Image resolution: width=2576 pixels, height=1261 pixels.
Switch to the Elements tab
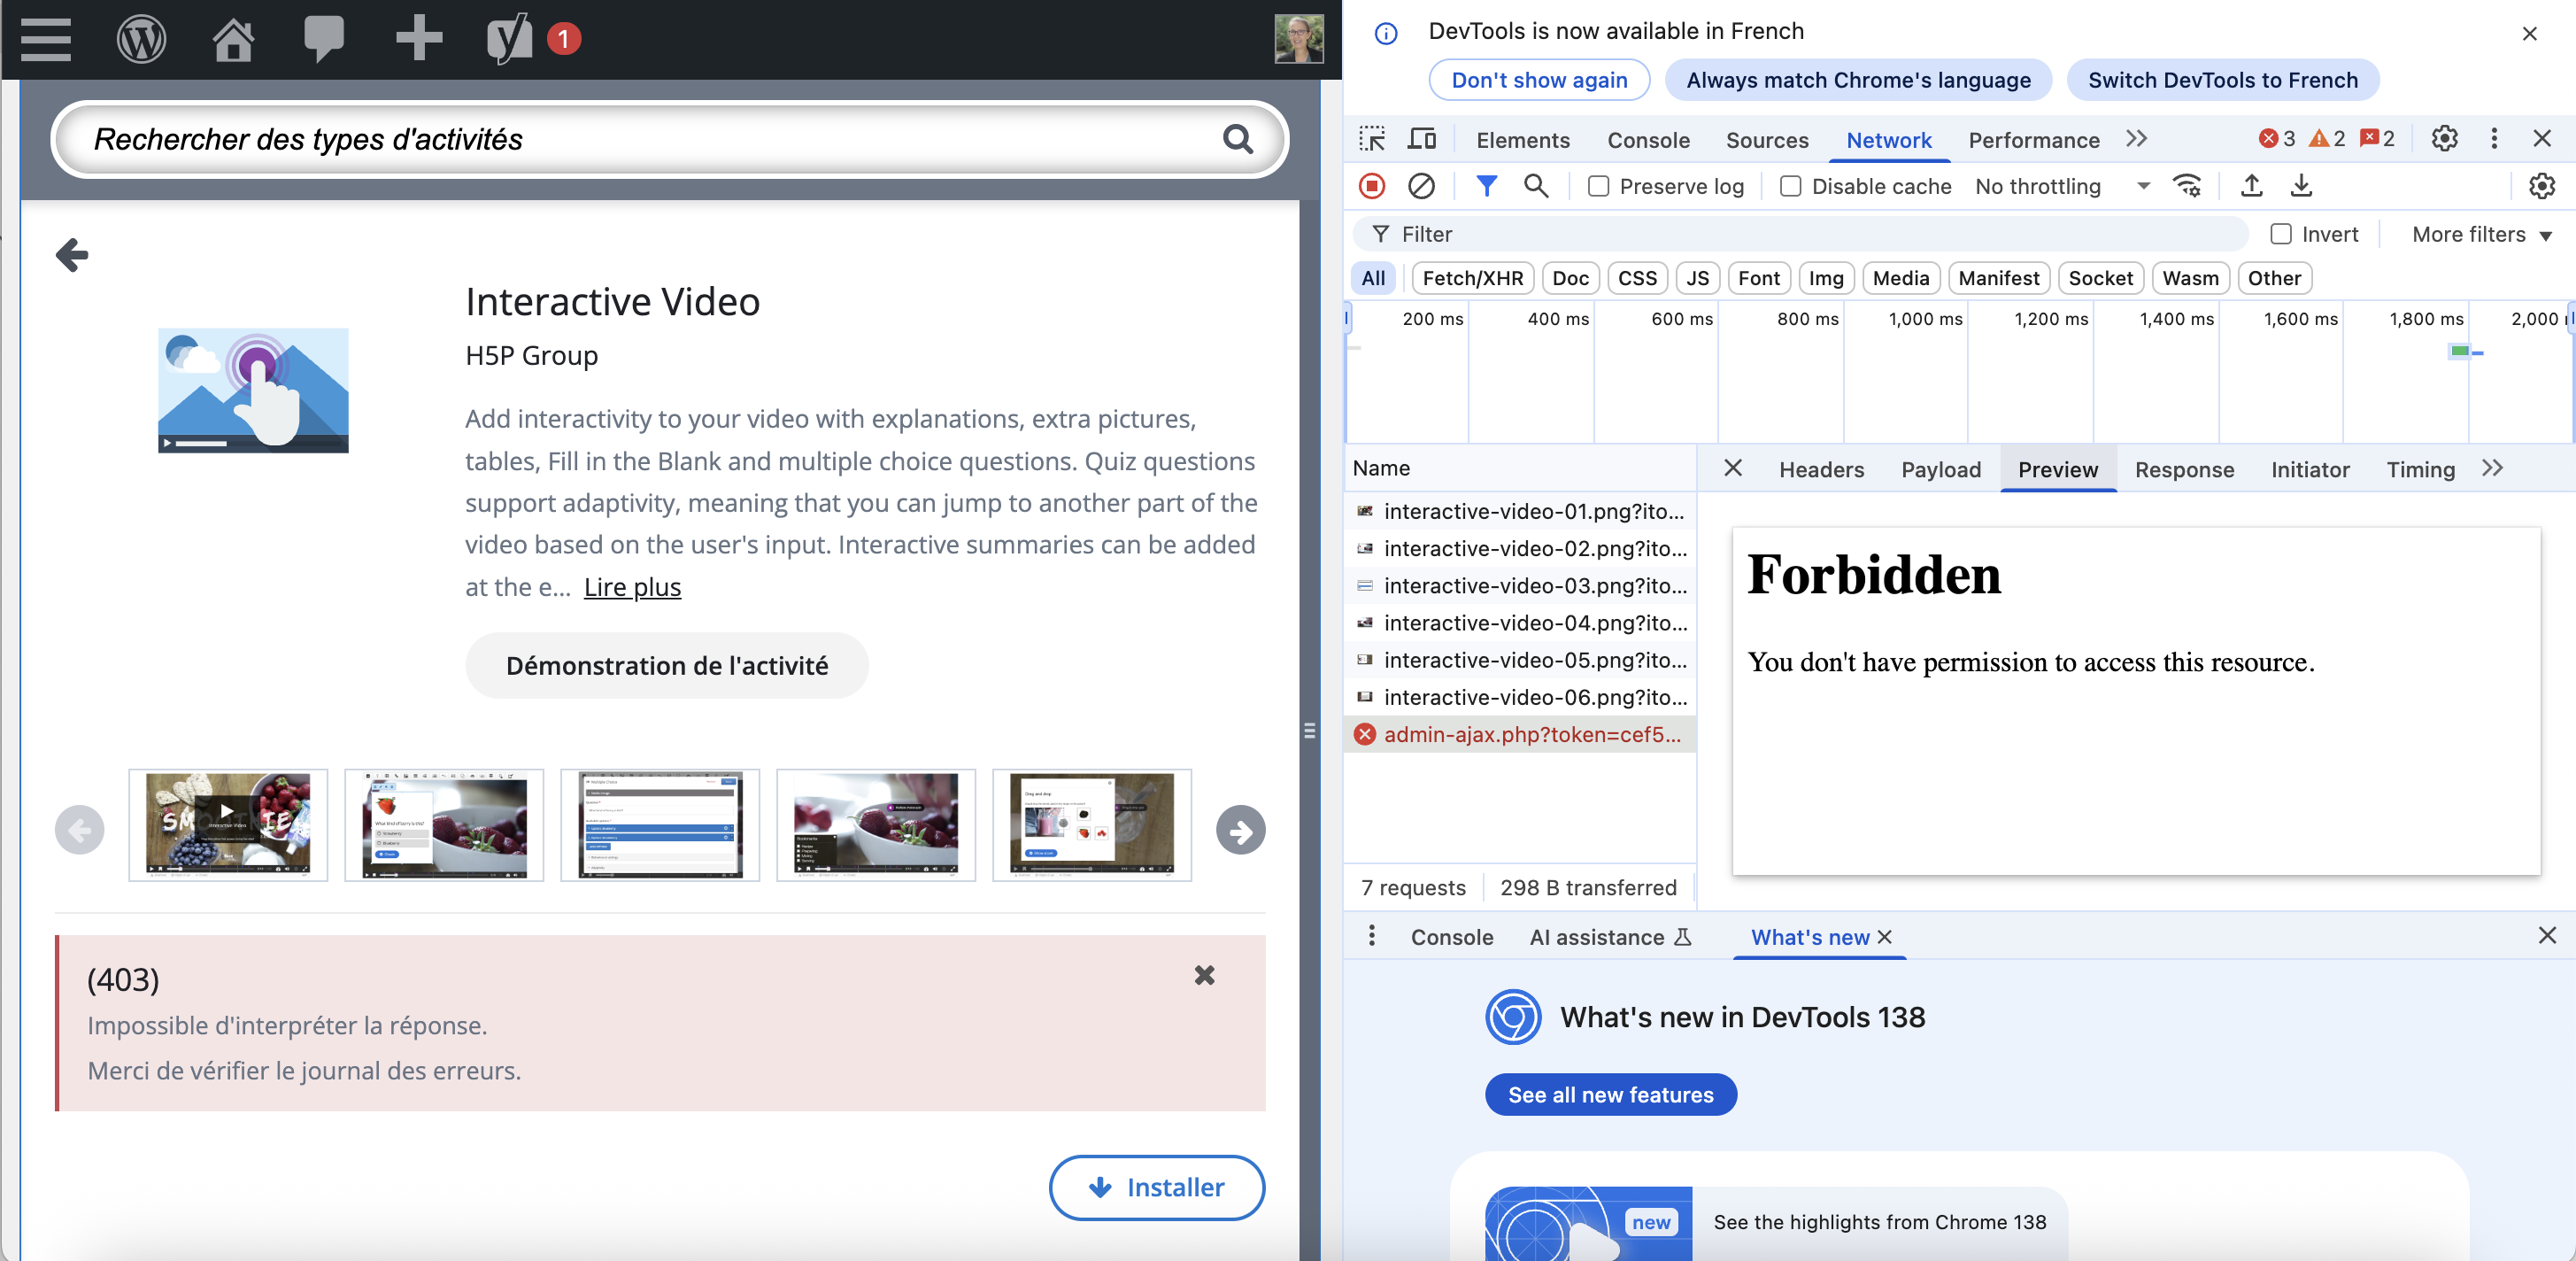1522,140
